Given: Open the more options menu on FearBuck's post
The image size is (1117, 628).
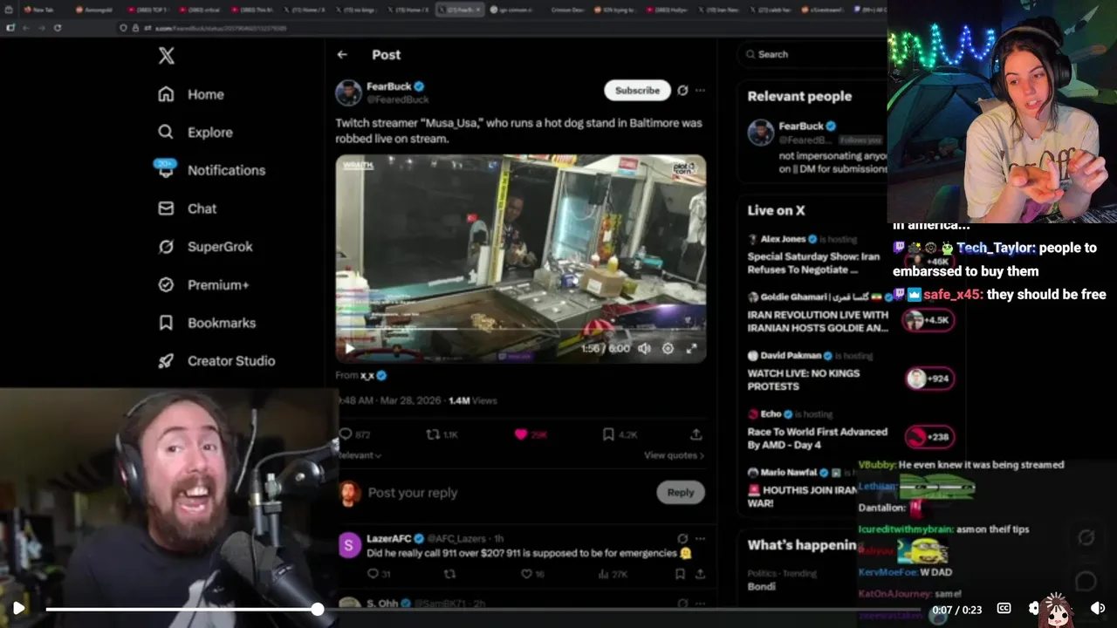Looking at the screenshot, I should 700,90.
